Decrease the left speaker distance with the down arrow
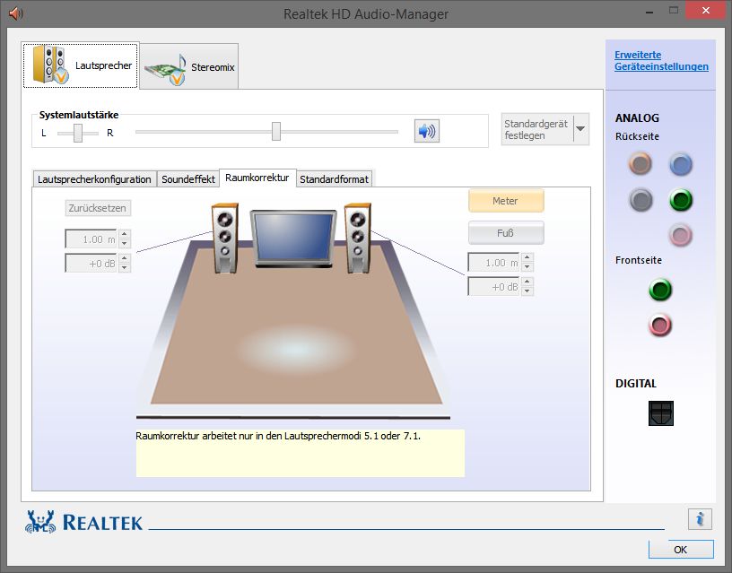This screenshot has width=732, height=573. pos(124,244)
